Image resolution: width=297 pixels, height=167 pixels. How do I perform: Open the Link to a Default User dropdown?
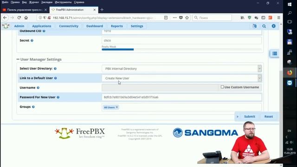pyautogui.click(x=181, y=78)
